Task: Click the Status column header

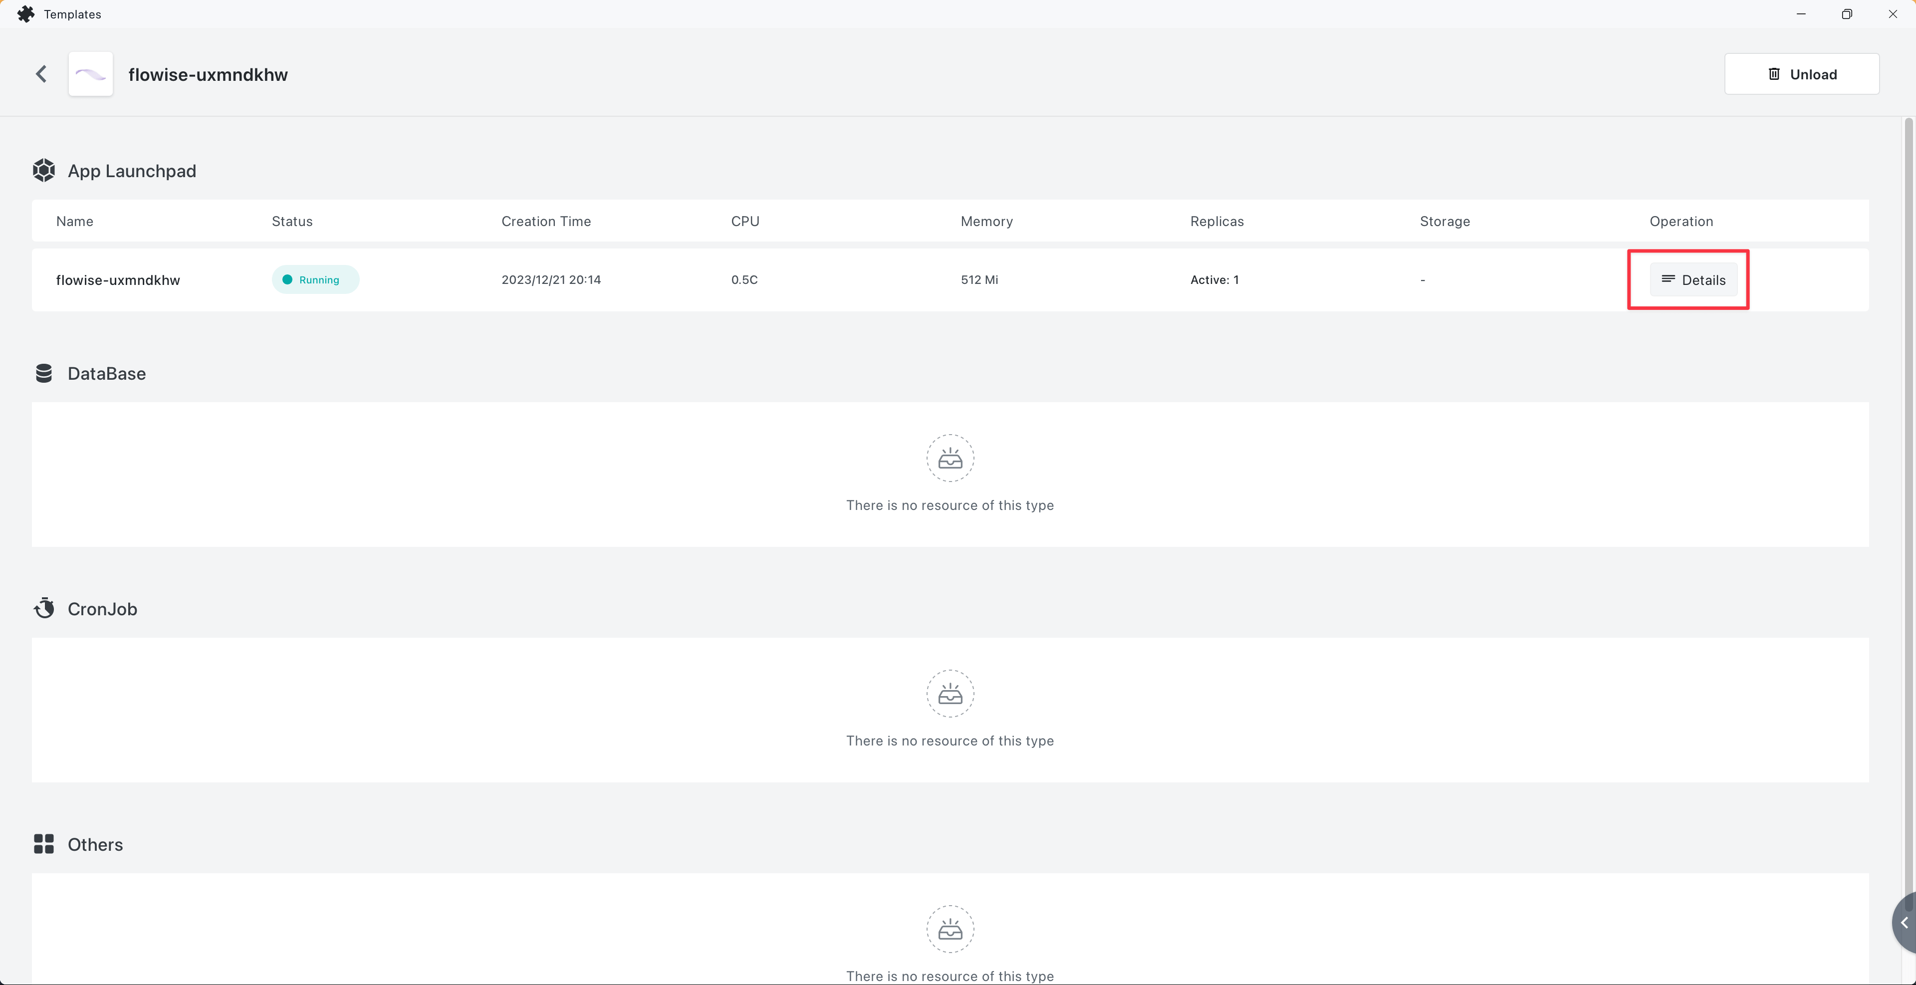Action: point(291,221)
